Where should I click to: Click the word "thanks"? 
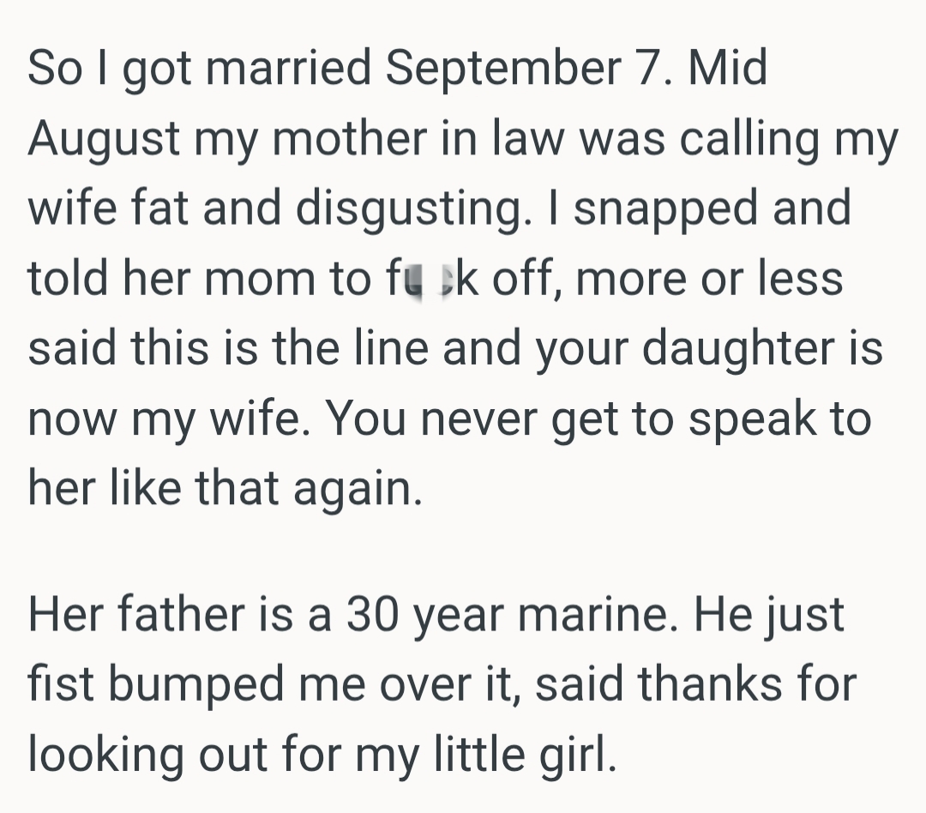[711, 684]
